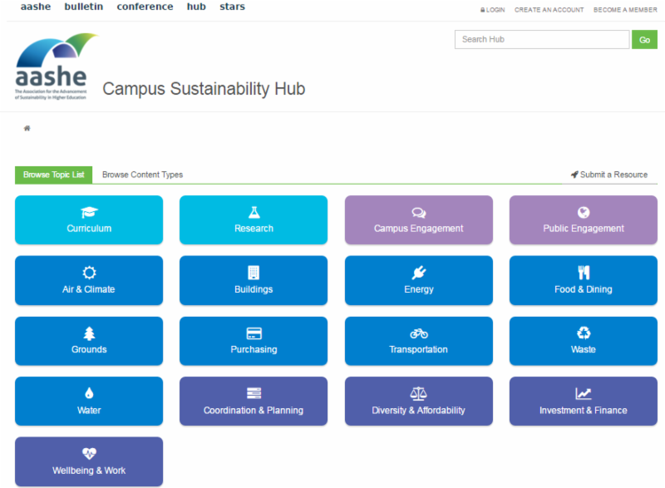This screenshot has height=488, width=665.
Task: Select the Waste recycling icon
Action: click(584, 333)
